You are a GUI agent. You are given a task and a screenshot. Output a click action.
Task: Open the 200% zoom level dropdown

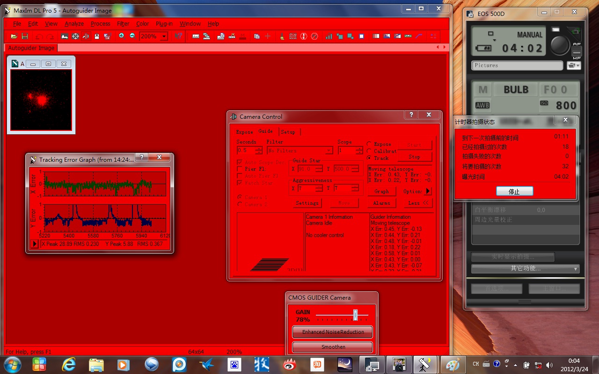164,36
